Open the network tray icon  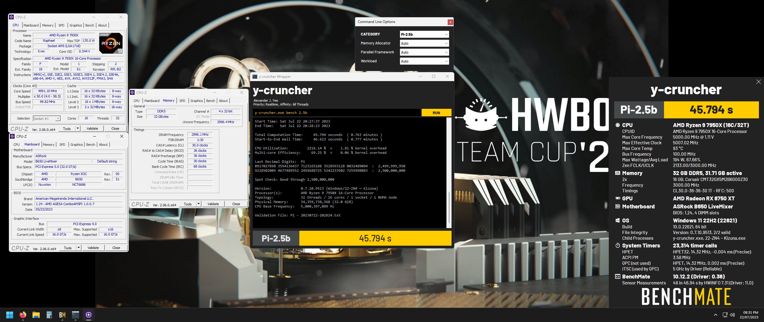[x=725, y=315]
